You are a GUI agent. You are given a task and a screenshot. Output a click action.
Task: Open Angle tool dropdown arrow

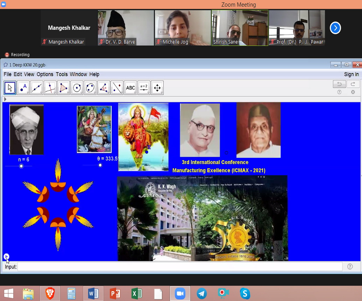point(108,93)
